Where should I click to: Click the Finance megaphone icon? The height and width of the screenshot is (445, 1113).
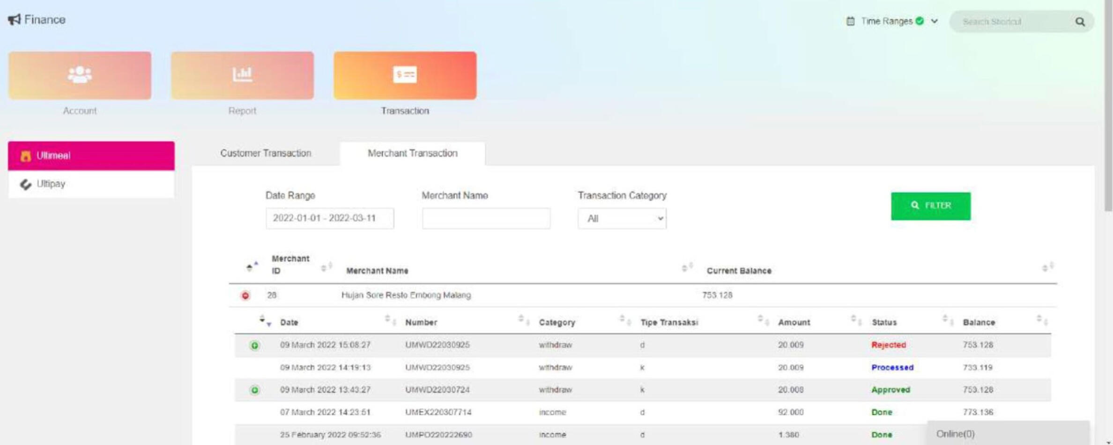point(14,20)
